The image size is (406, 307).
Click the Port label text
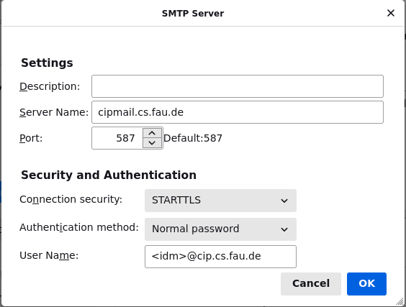coord(31,138)
